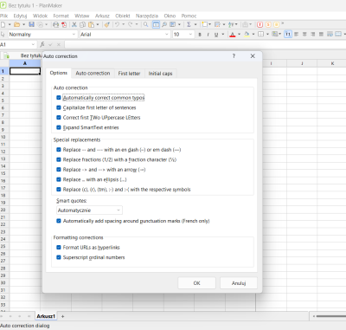Screen dimensions: 346x330
Task: Click the help question mark in dialog
Action: coord(234,56)
